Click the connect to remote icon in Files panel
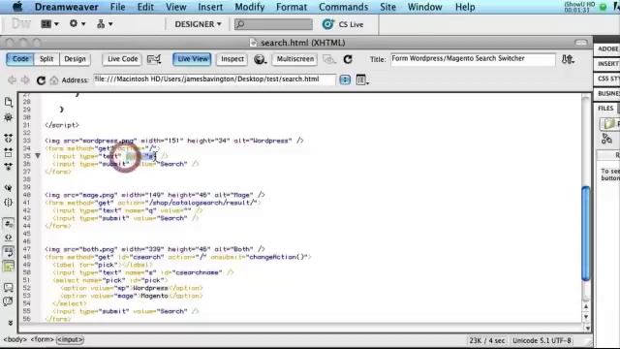The width and height of the screenshot is (620, 349). point(606,139)
